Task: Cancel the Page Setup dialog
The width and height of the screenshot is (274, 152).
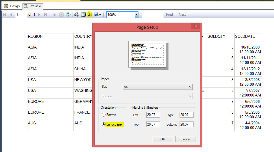Action: click(186, 139)
